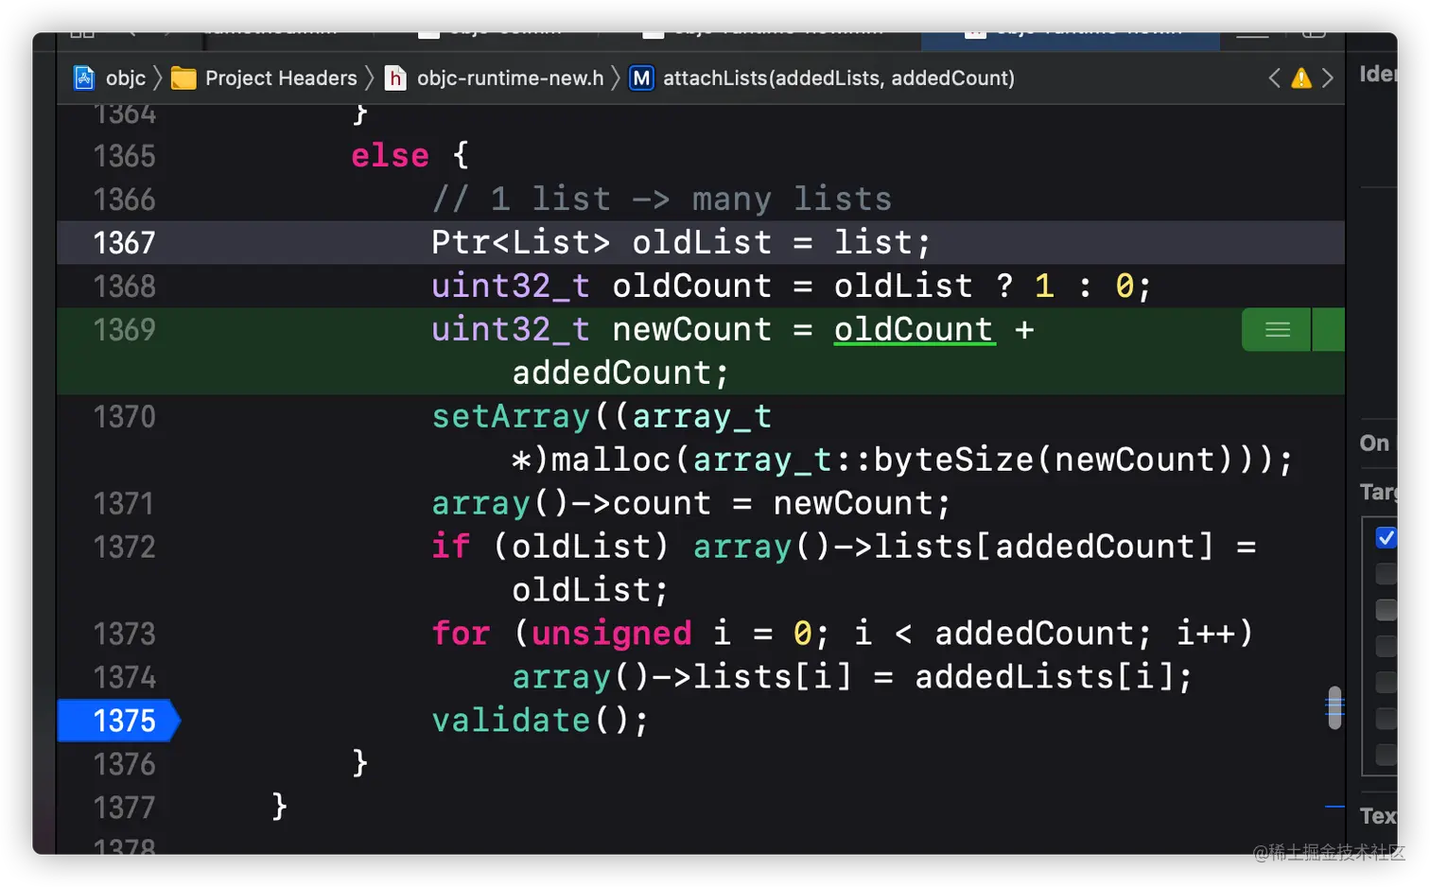Screen dimensions: 1430x887
Task: Click 'uint32_t' on line 1368
Action: (x=511, y=287)
